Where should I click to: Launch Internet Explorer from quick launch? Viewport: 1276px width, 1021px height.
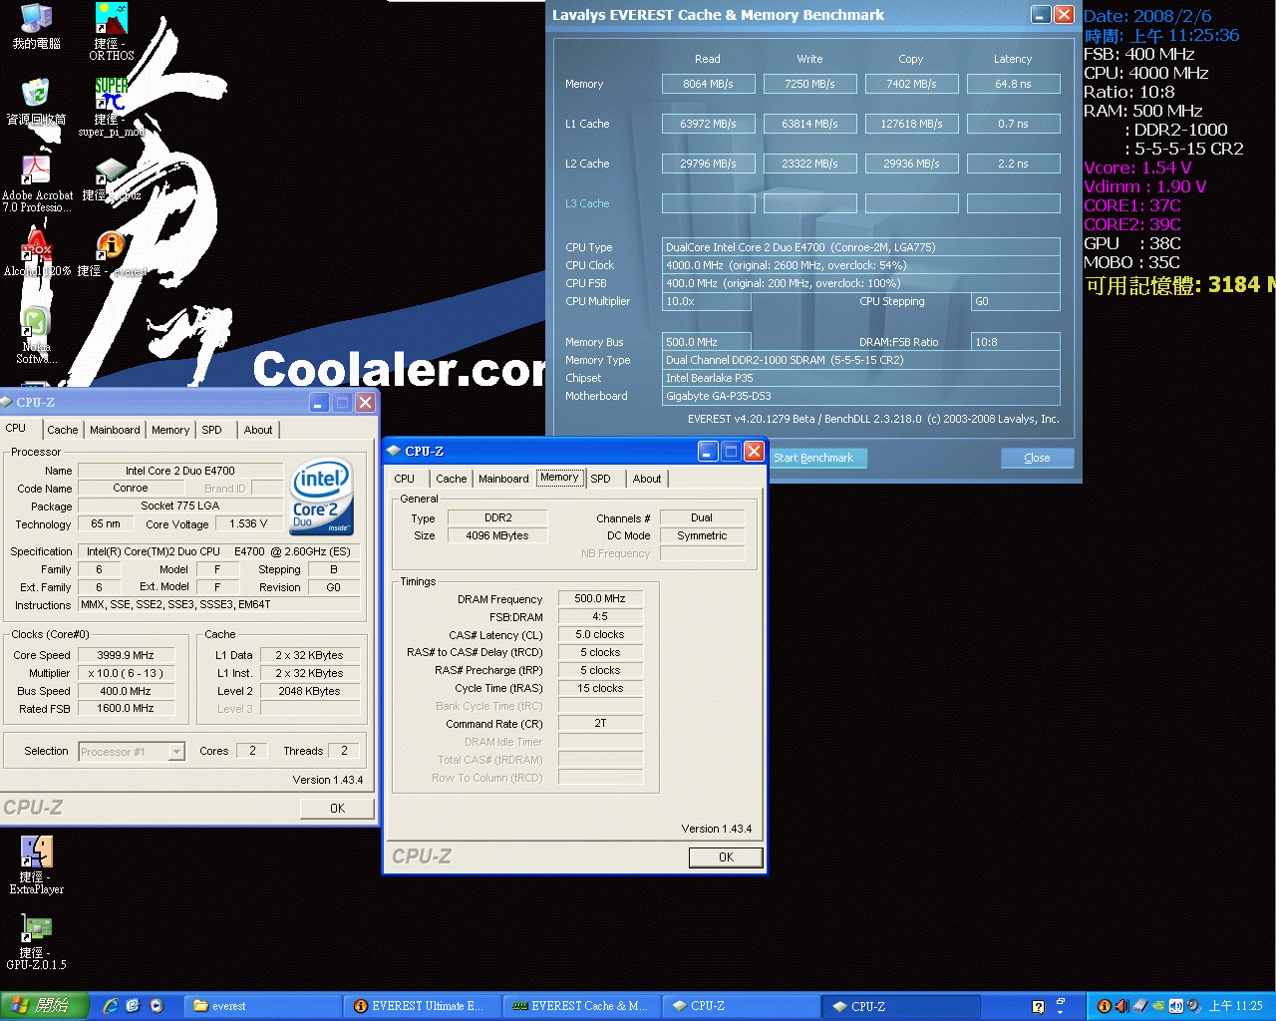click(x=111, y=1006)
